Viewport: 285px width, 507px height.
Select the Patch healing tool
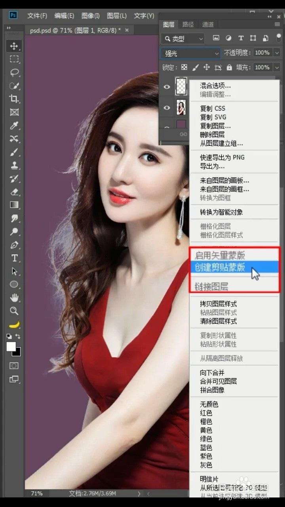click(14, 139)
